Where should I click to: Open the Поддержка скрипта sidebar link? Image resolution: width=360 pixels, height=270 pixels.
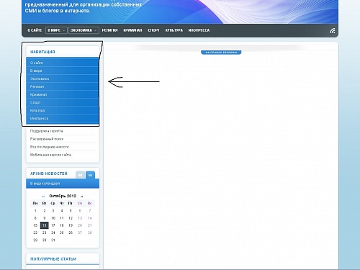46,131
